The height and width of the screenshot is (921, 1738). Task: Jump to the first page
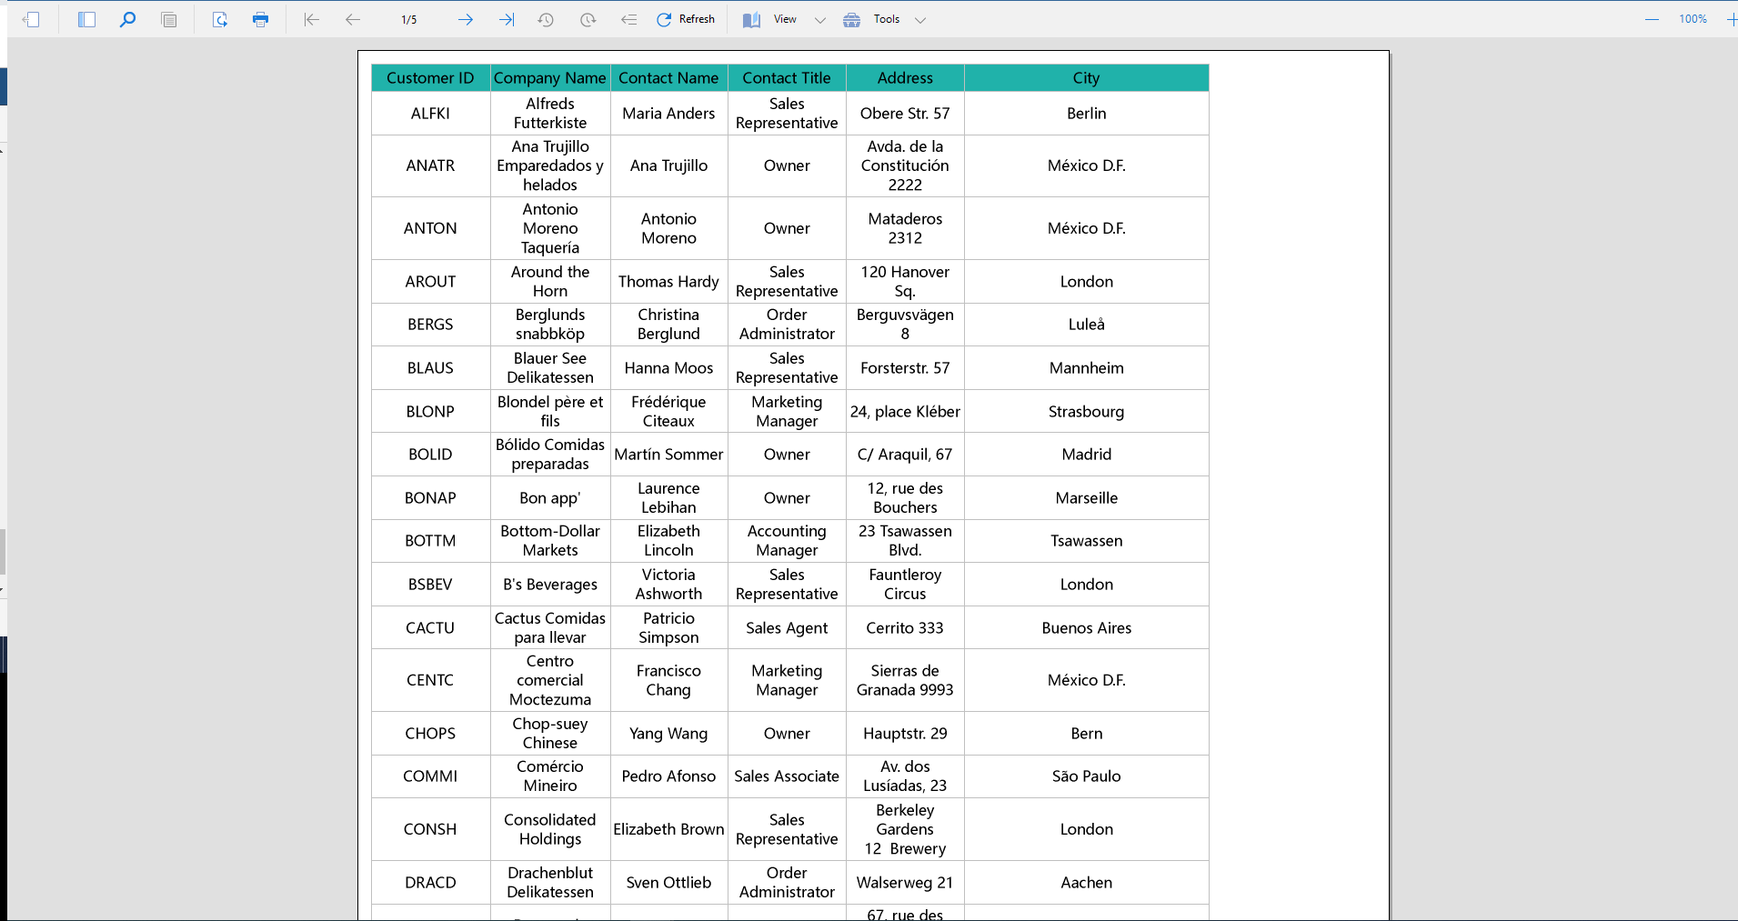[311, 19]
